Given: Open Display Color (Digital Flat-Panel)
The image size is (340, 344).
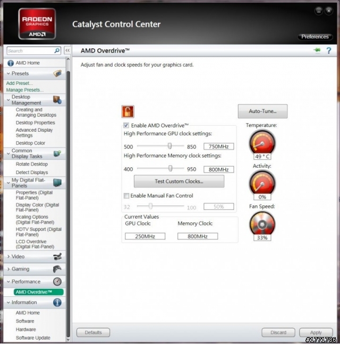Looking at the screenshot, I should (37, 208).
